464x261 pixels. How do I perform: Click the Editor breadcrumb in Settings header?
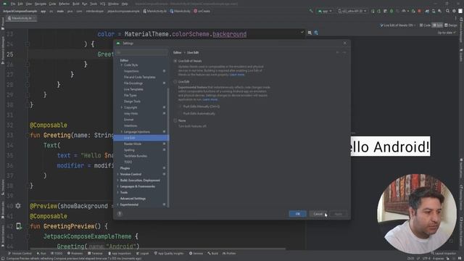click(177, 52)
